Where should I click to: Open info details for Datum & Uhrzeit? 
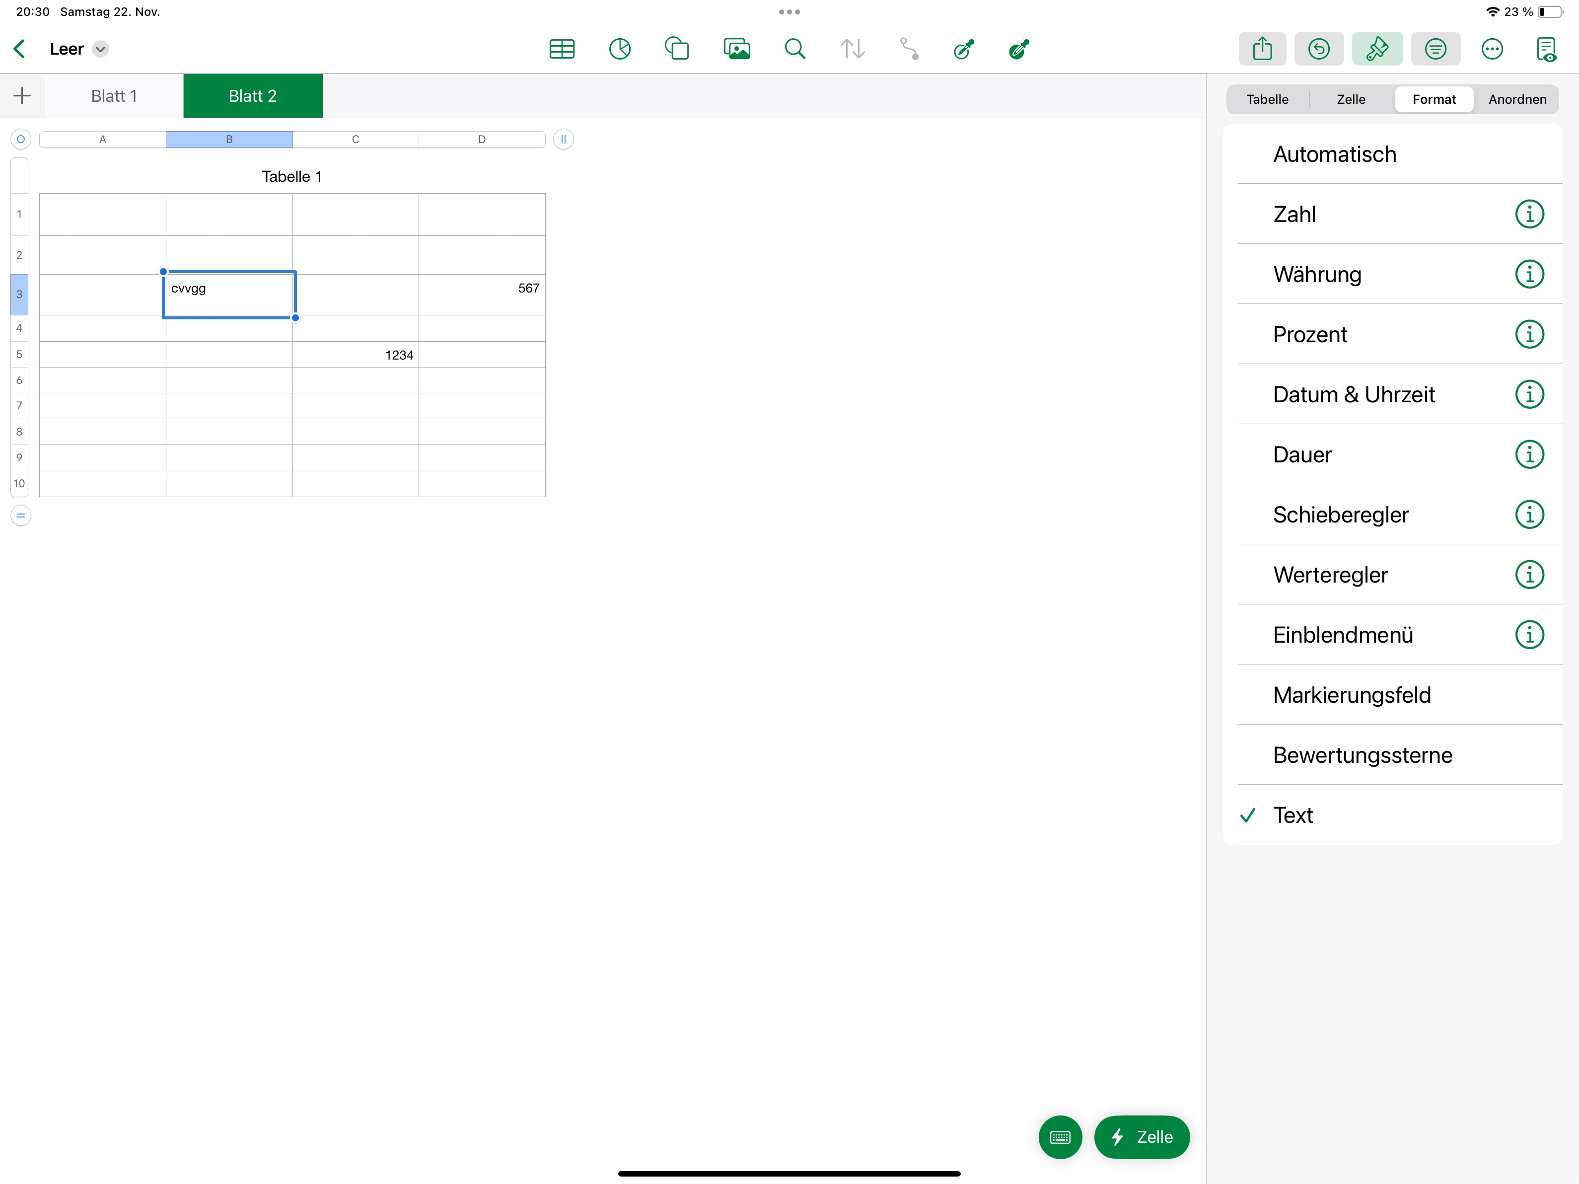tap(1529, 394)
